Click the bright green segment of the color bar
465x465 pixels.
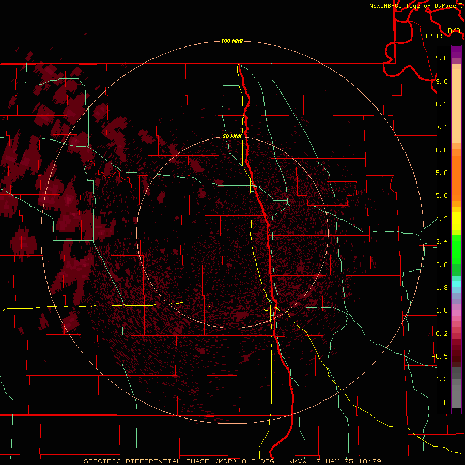pos(456,249)
